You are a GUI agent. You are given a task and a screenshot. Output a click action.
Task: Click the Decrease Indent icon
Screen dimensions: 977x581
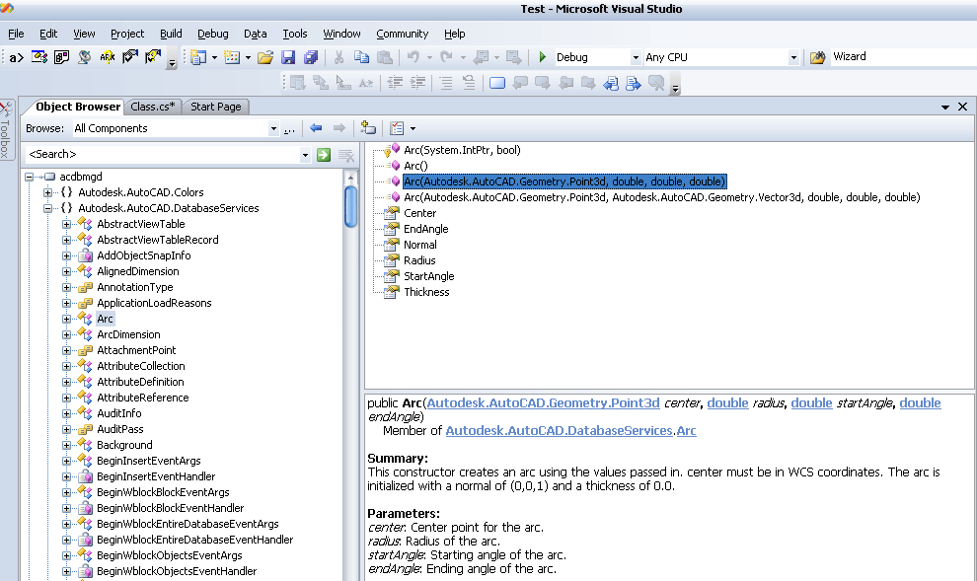coord(395,83)
